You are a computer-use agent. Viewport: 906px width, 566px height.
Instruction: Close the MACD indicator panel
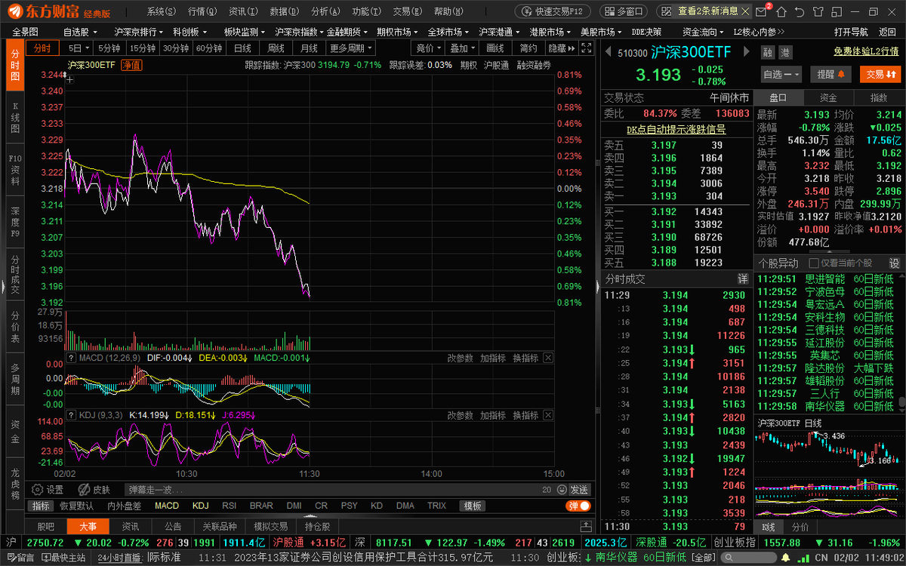click(548, 358)
